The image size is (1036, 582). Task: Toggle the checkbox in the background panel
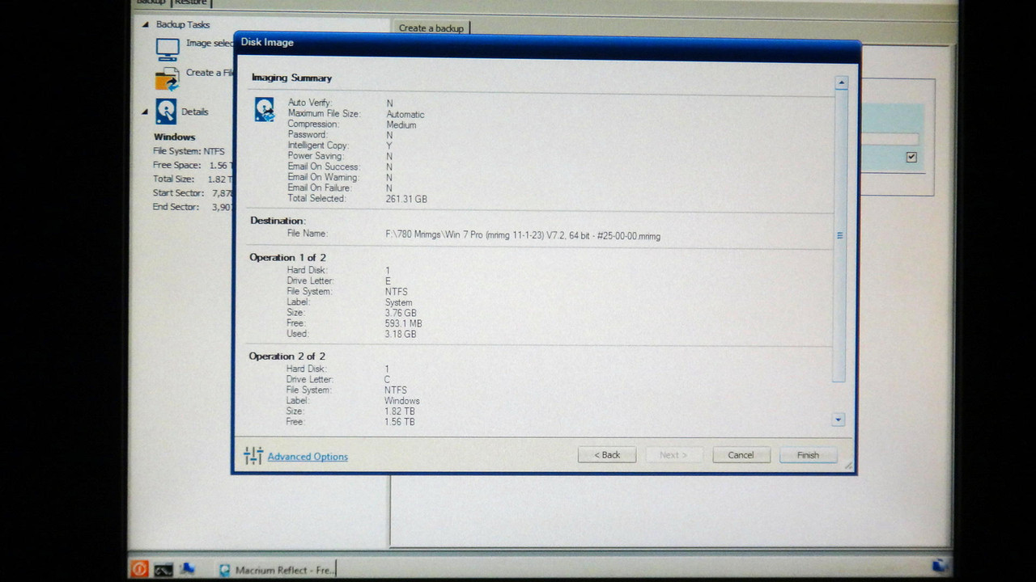911,157
